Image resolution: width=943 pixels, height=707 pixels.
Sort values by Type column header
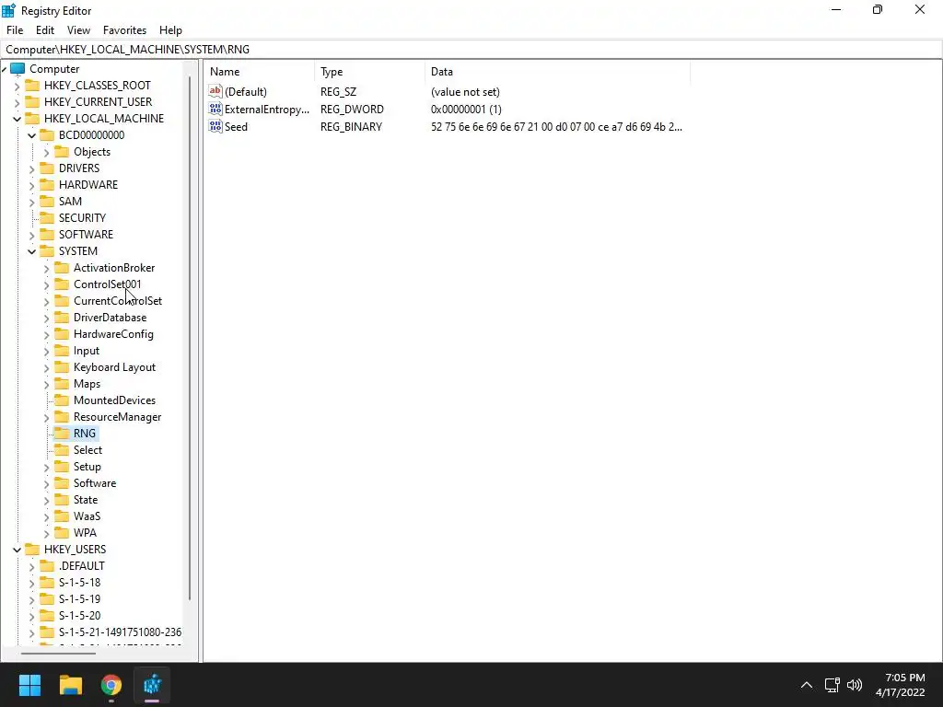(370, 72)
